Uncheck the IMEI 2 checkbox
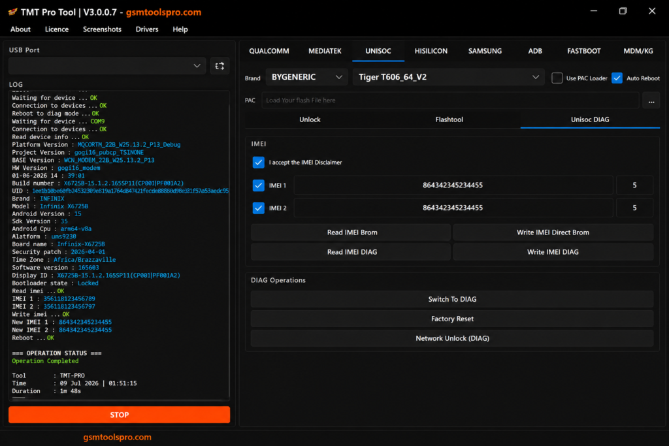 pos(258,208)
